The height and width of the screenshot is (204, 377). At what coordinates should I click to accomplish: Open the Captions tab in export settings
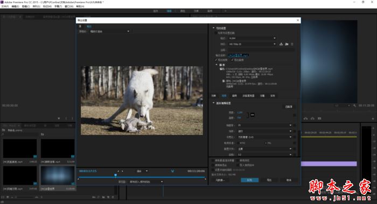pos(262,96)
